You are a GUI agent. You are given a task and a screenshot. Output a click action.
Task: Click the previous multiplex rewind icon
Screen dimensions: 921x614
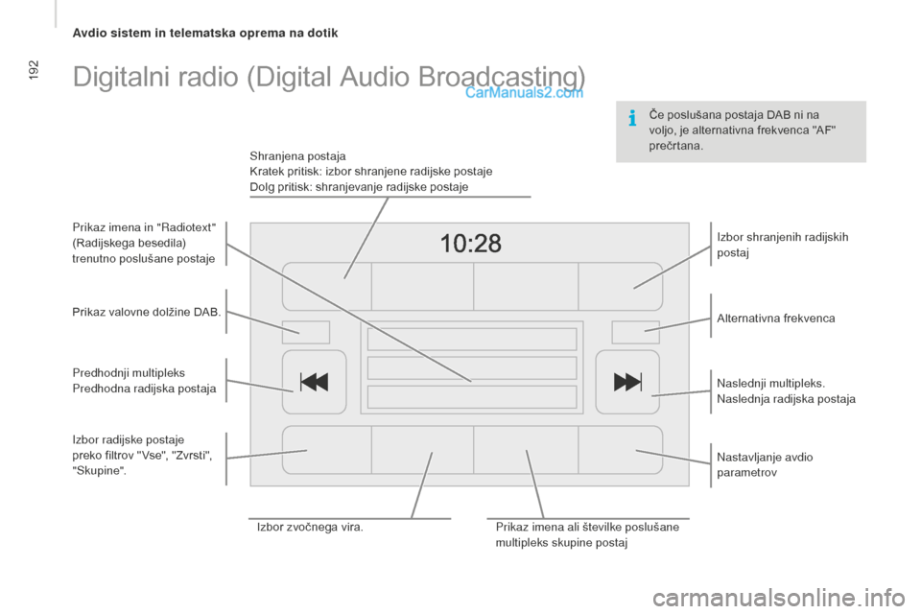point(315,382)
